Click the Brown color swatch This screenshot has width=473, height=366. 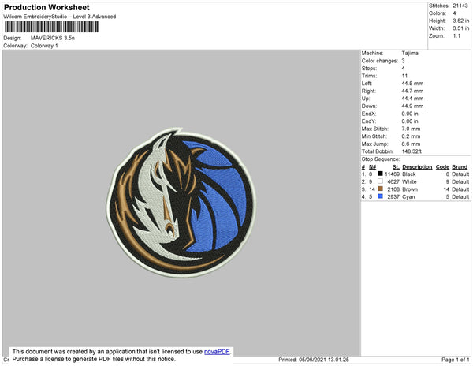pos(380,189)
